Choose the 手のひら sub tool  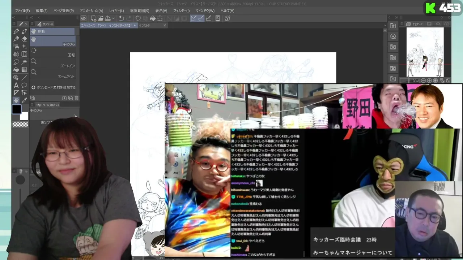(x=52, y=41)
